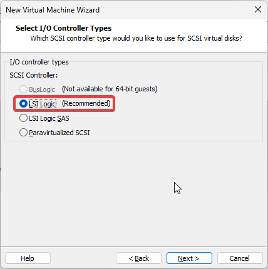The width and height of the screenshot is (268, 269).
Task: Click the 'Paravirtualized SCSI' label text
Action: (59, 133)
